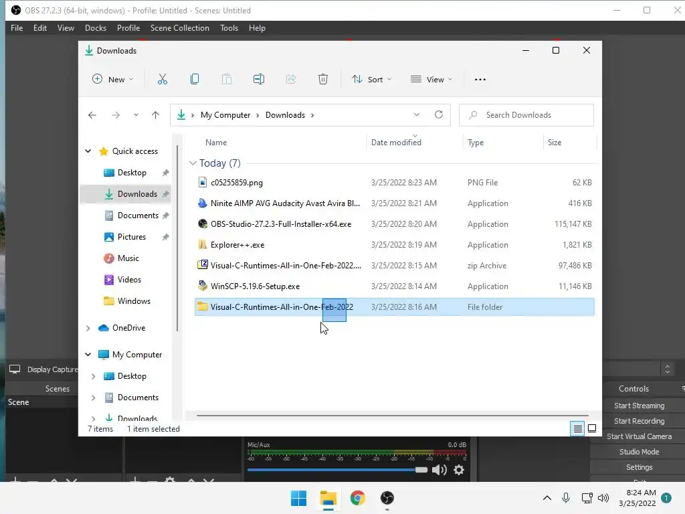Viewport: 685px width, 514px height.
Task: Mute Mic/Aux with the speaker icon
Action: [x=439, y=470]
